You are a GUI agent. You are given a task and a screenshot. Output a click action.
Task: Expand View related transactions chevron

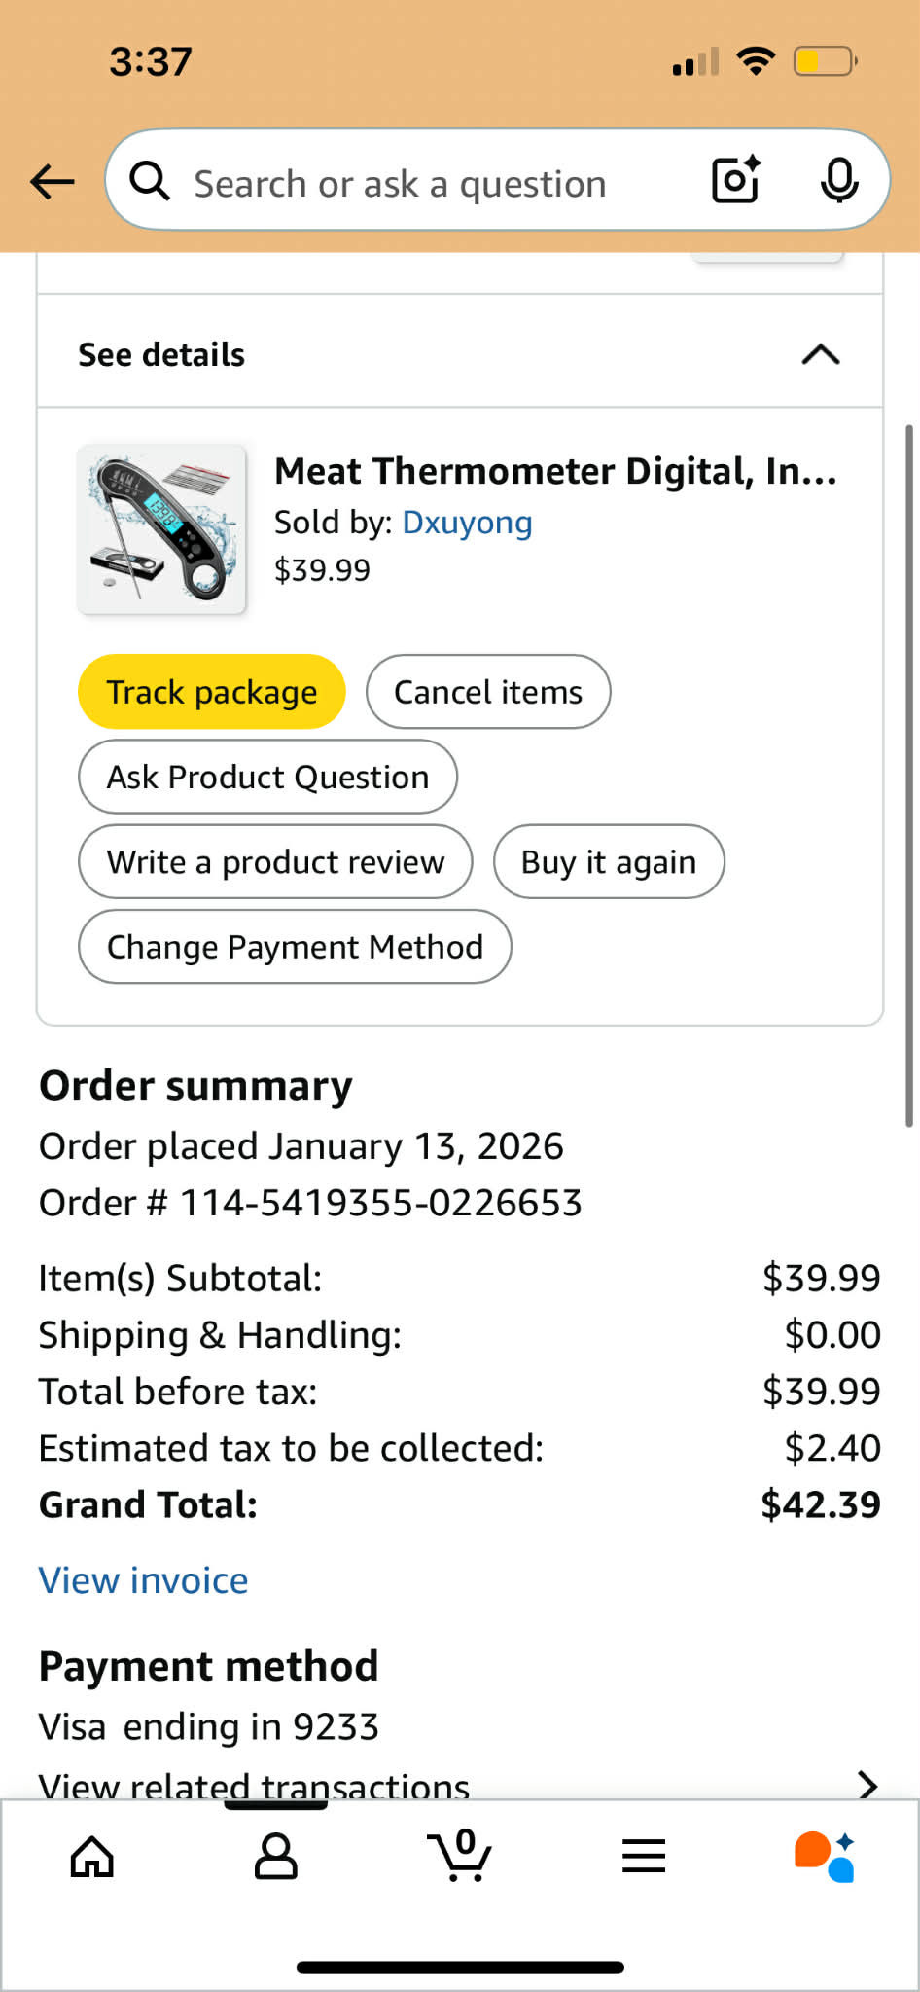(867, 1785)
